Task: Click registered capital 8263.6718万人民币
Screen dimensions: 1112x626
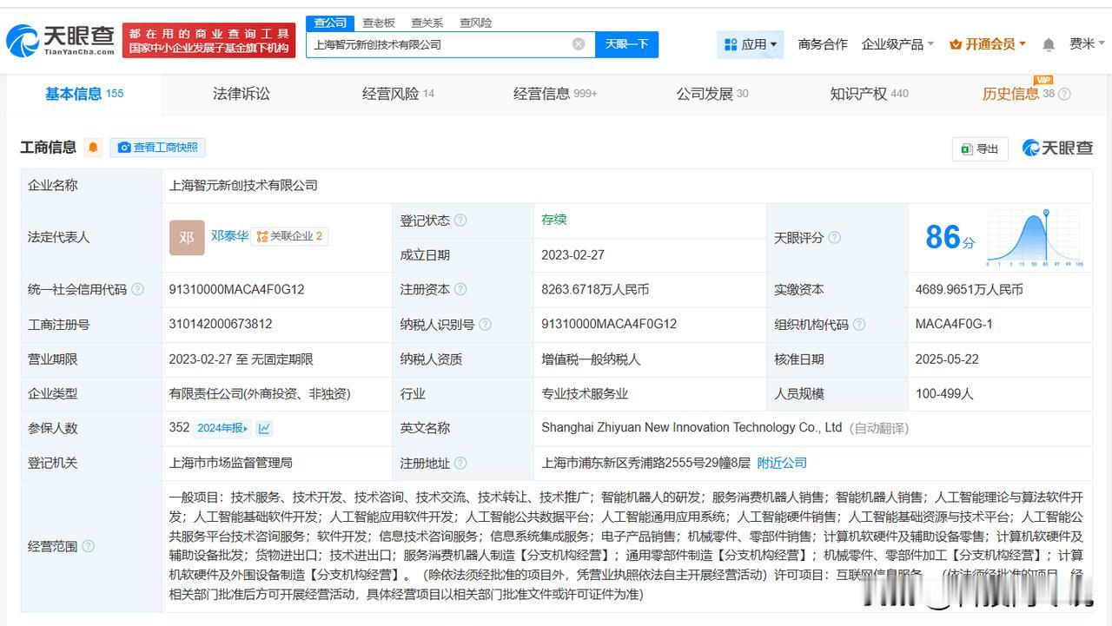Action: pyautogui.click(x=595, y=290)
